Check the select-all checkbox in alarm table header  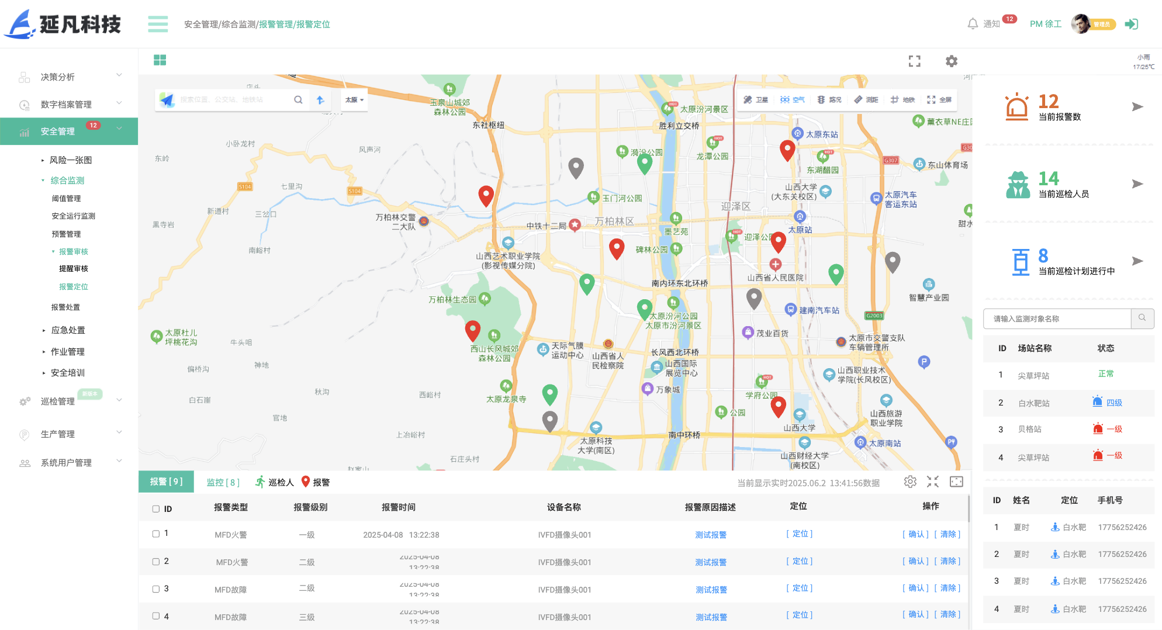point(155,508)
